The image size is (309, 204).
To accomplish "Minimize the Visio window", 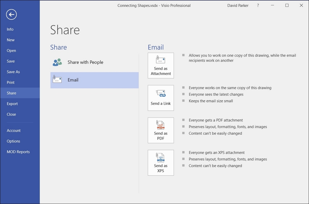I will (273, 5).
